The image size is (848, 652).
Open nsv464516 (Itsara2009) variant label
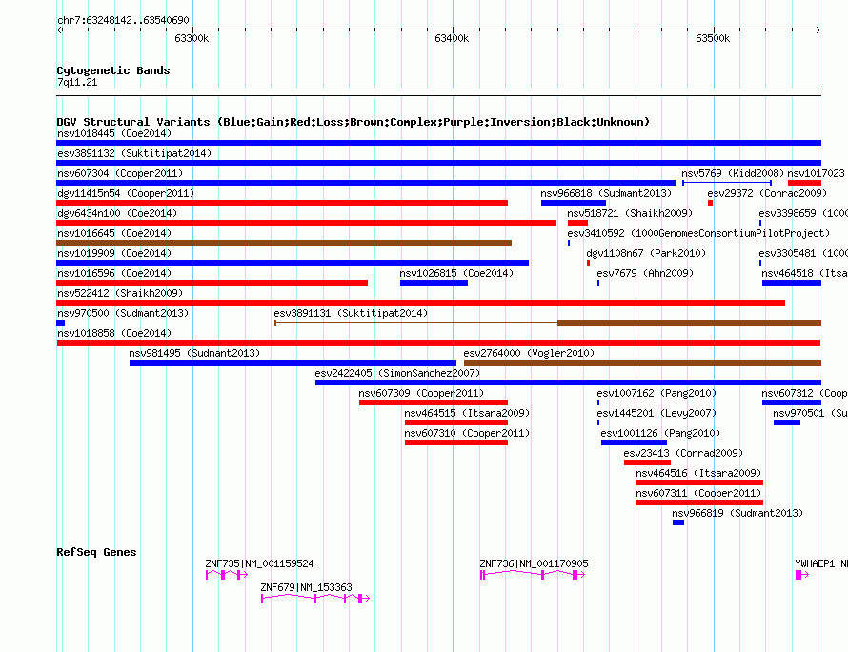[x=698, y=473]
